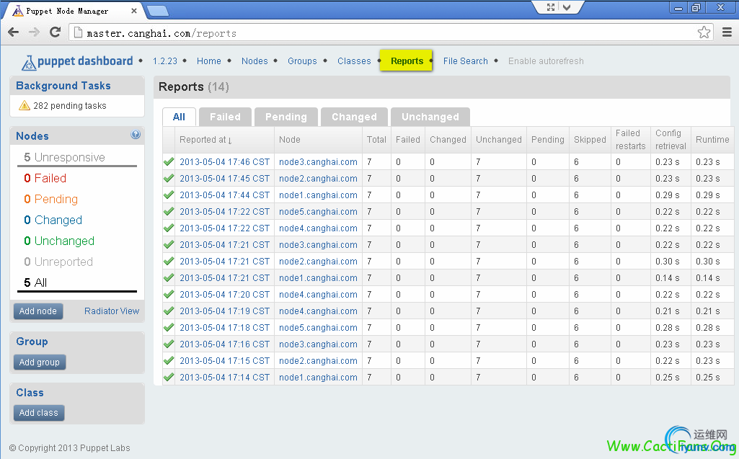
Task: Click the Runtime column header
Action: 712,140
